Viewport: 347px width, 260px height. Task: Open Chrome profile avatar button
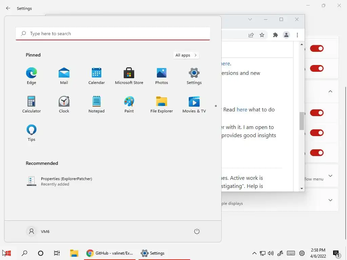coord(286,35)
